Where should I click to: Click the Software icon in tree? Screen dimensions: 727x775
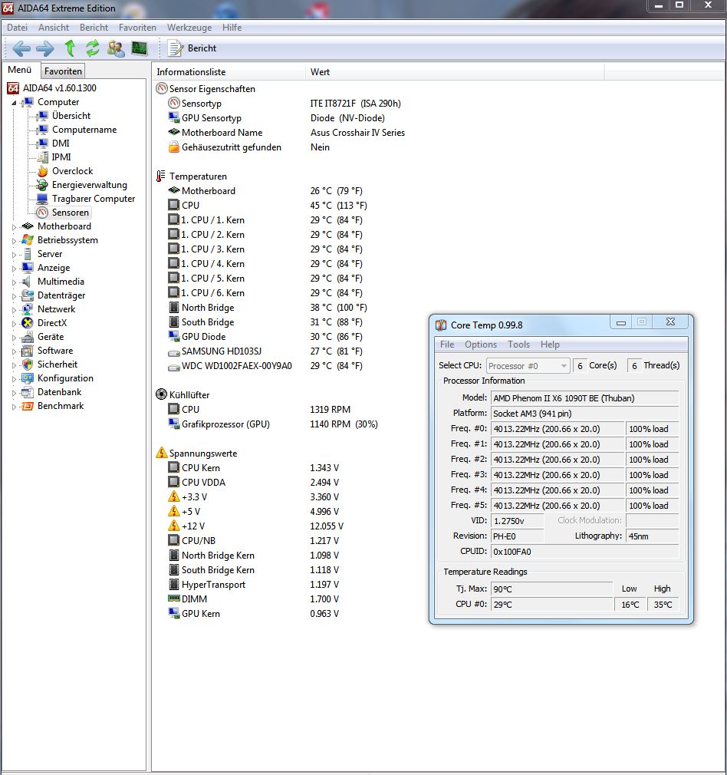28,351
